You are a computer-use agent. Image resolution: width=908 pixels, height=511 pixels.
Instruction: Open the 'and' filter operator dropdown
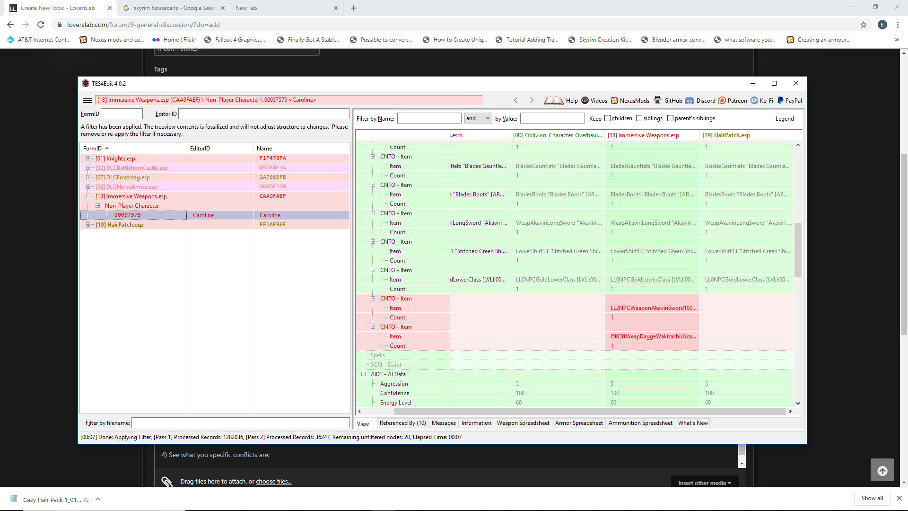(479, 118)
